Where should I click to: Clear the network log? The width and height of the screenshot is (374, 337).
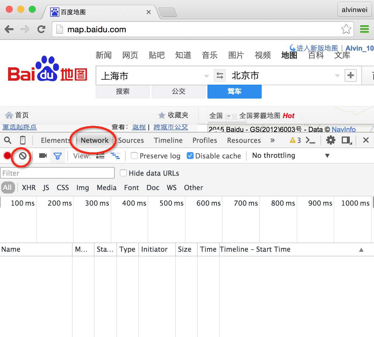(23, 156)
